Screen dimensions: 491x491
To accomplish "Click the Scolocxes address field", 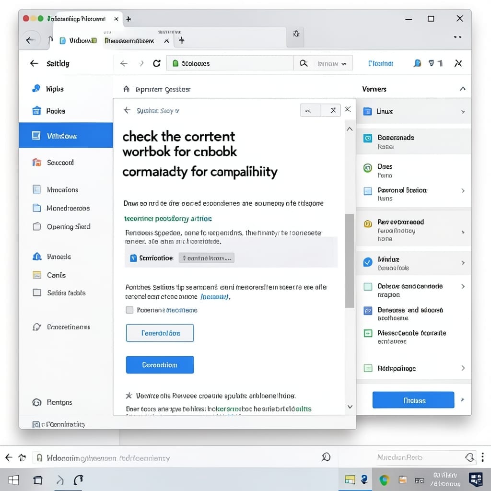I will pos(230,63).
